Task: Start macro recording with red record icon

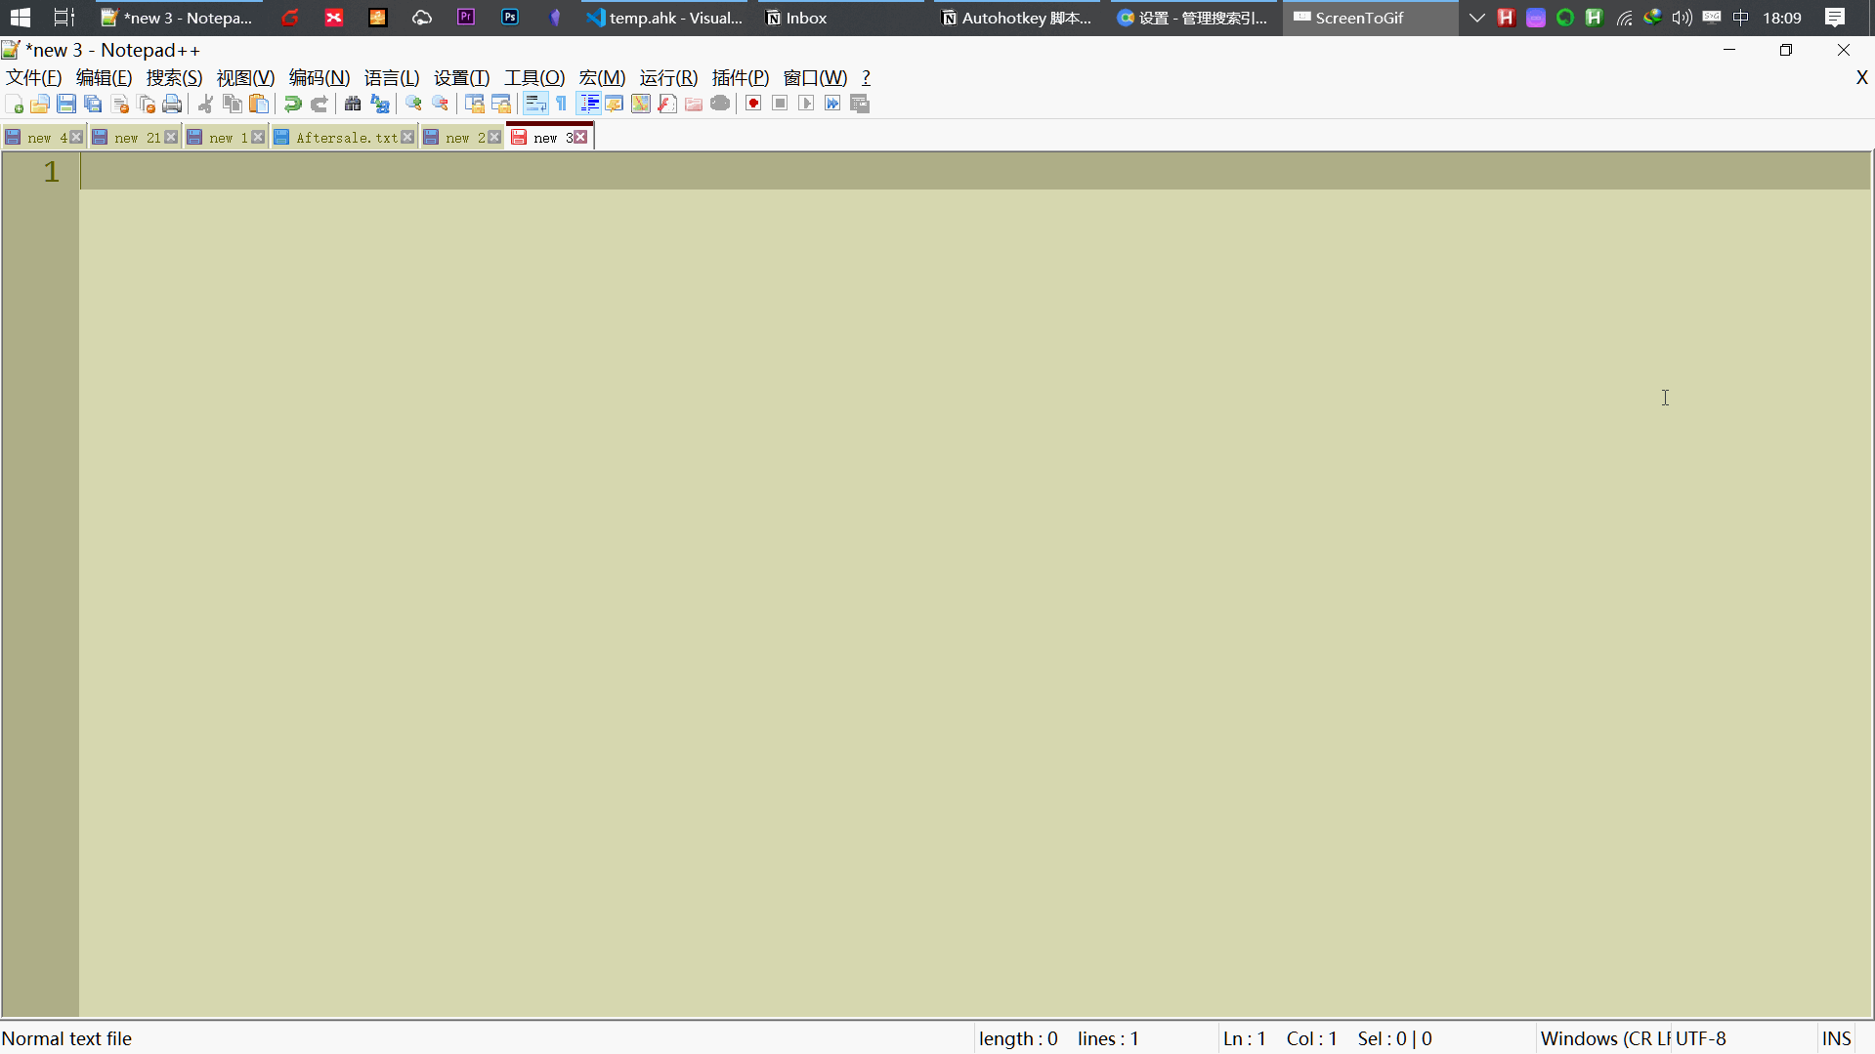Action: coord(753,105)
